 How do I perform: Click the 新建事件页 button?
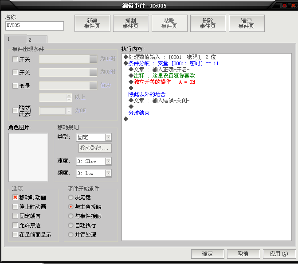coord(92,23)
